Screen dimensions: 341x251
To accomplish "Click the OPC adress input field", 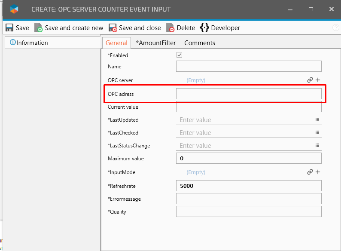I will (249, 94).
